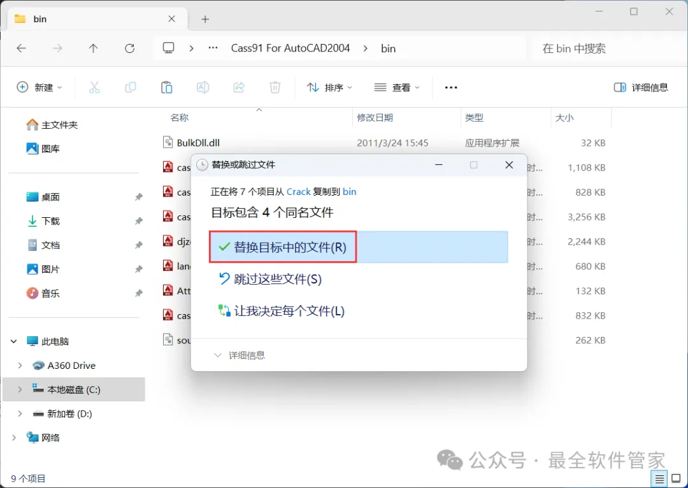Viewport: 688px width, 488px height.
Task: Select 网络 in the sidebar
Action: point(43,438)
